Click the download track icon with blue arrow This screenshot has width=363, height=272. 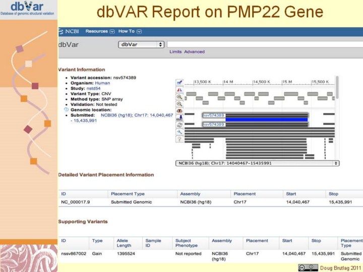pyautogui.click(x=179, y=117)
